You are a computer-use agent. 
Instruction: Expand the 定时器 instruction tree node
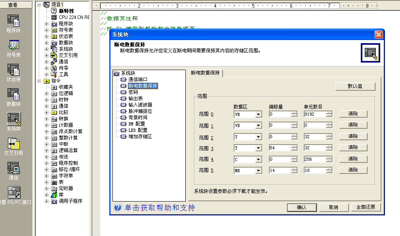46,188
